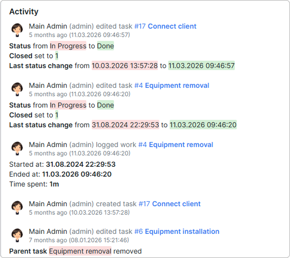
Task: Click avatar beside created task #17 entry
Action: 17,208
